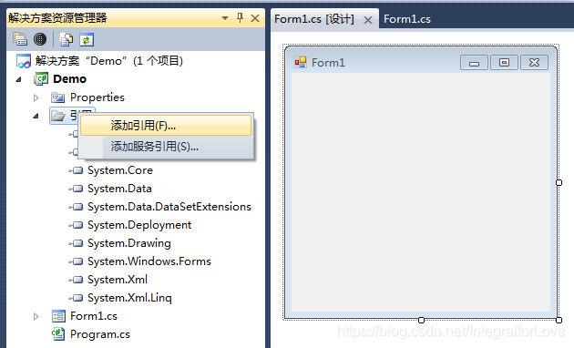
Task: Click the Form1 window icon in designer
Action: pyautogui.click(x=301, y=63)
